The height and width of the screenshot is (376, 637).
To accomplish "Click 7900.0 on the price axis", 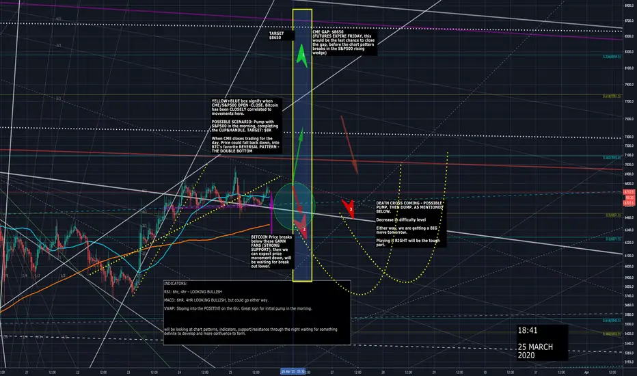I will (629, 85).
